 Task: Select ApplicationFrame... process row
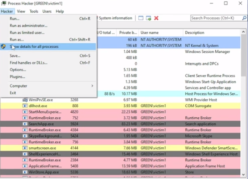coord(120,166)
